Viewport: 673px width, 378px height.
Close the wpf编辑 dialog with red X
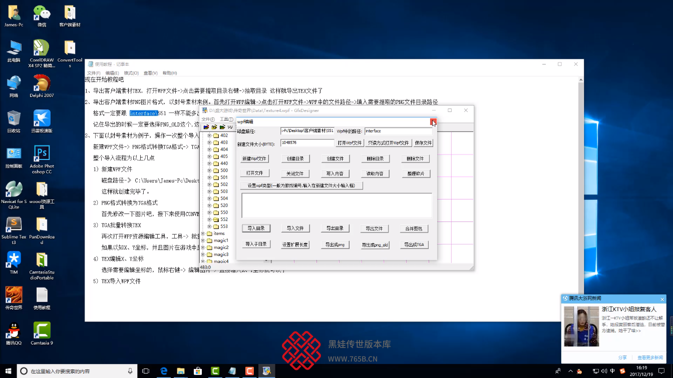coord(433,121)
